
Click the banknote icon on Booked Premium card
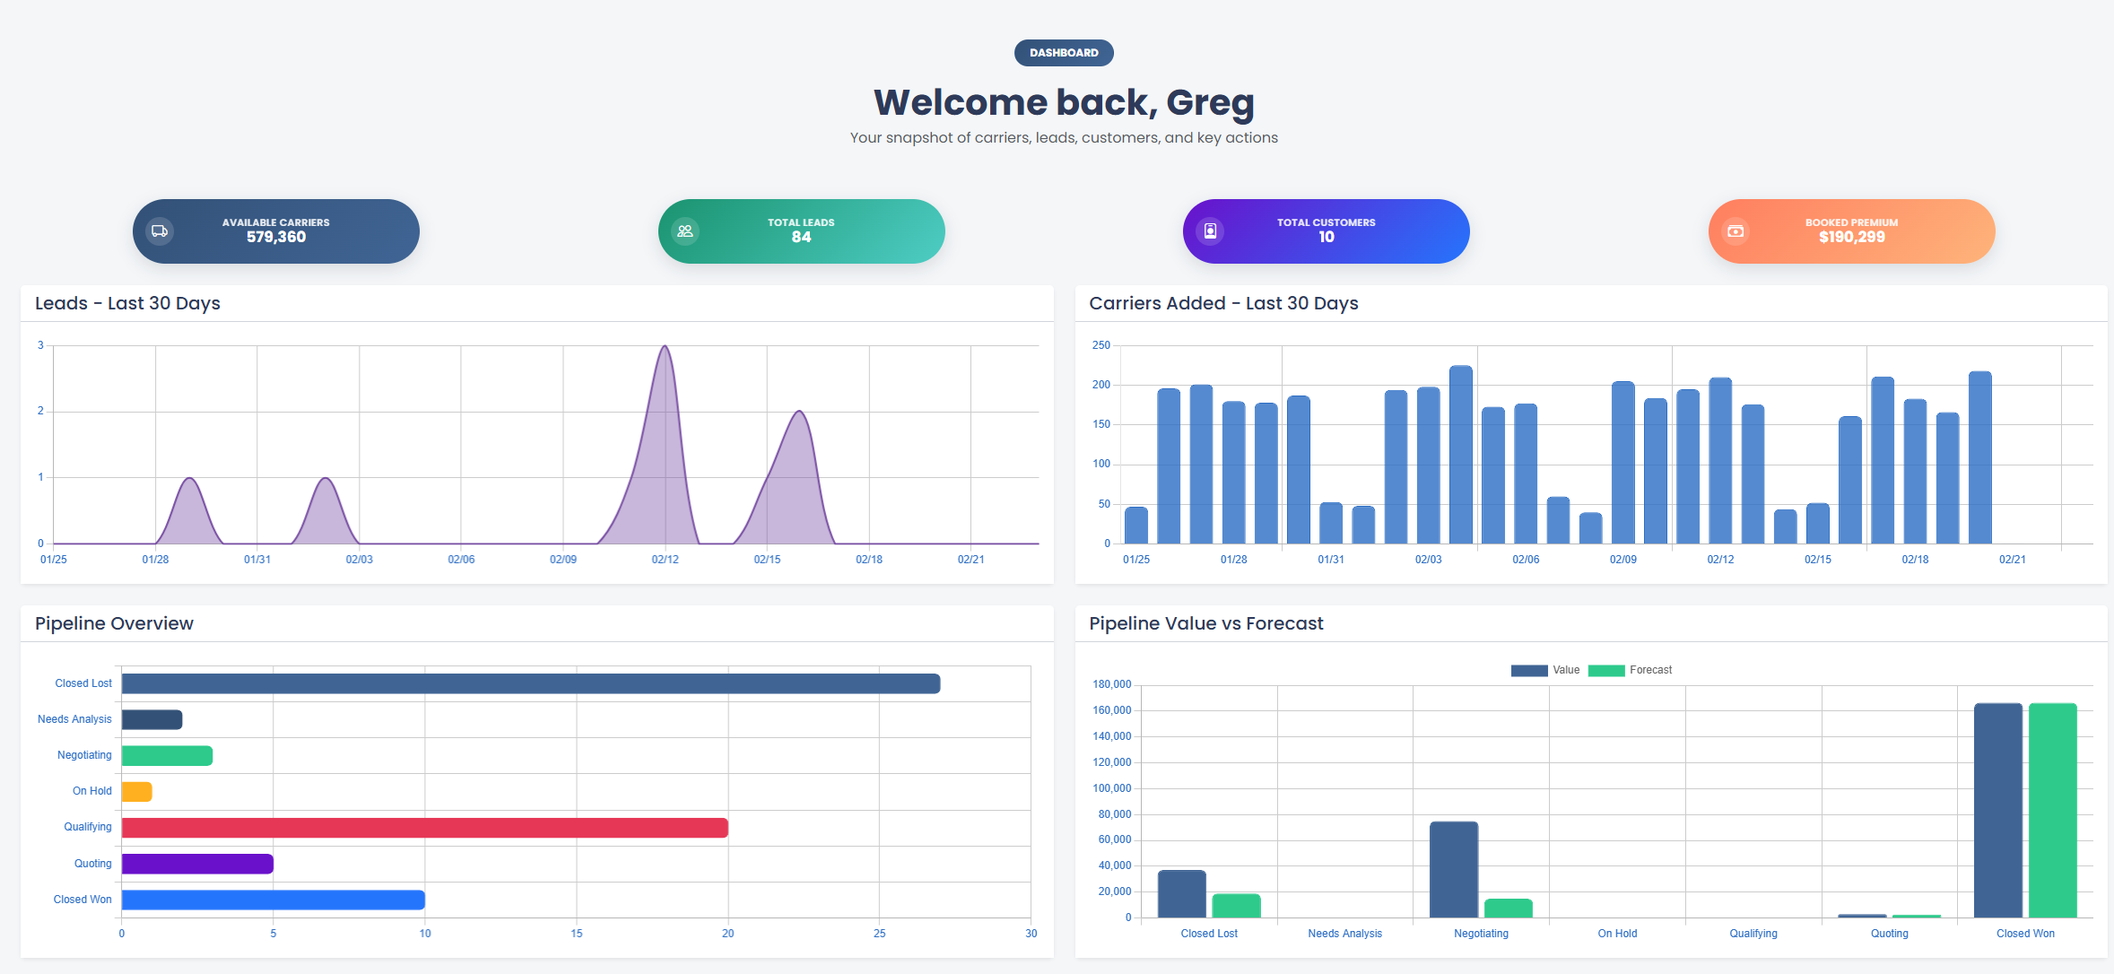point(1736,230)
